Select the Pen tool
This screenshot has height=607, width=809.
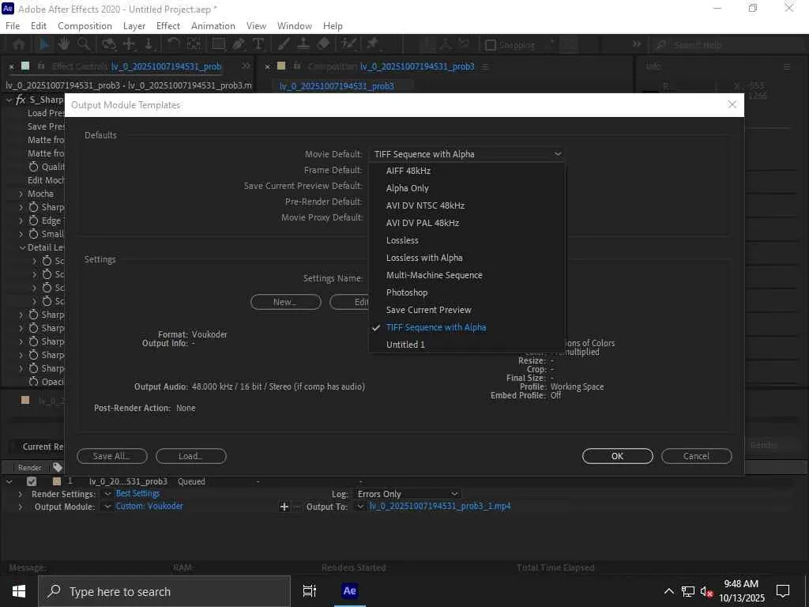tap(239, 45)
